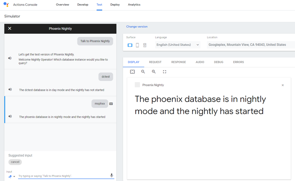295x181 pixels.
Task: Switch to the ERRORS tab
Action: coord(238,62)
